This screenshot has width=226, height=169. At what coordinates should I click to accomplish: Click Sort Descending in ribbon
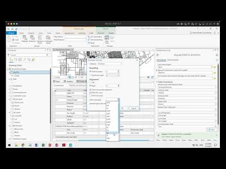tap(95, 40)
